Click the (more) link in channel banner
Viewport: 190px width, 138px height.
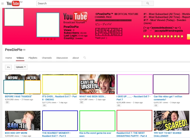point(148,23)
